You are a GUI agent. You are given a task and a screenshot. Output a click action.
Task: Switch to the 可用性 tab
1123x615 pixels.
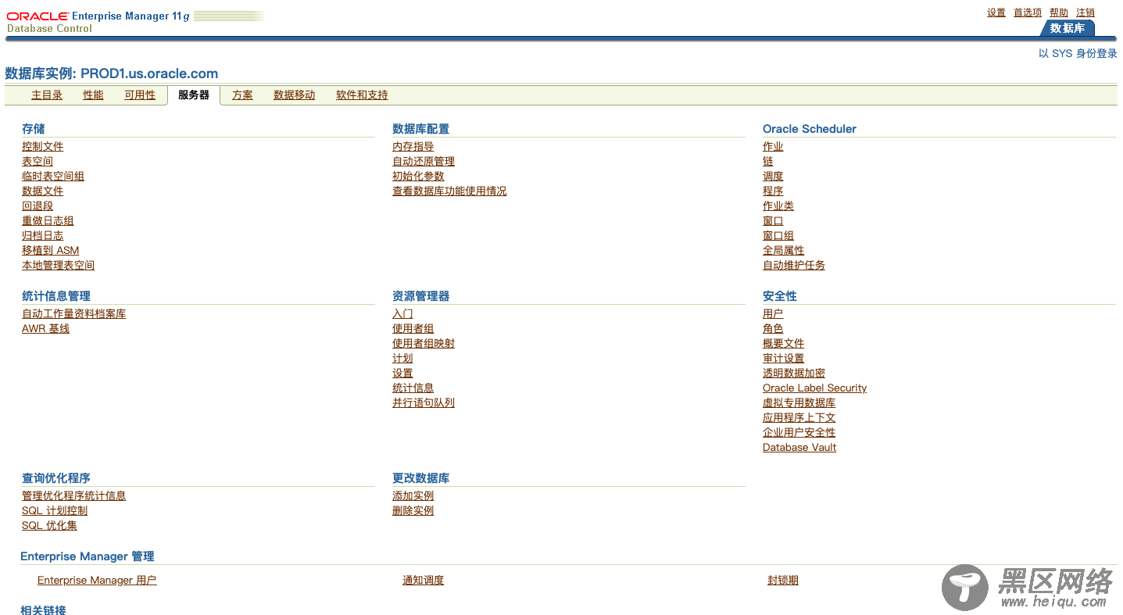coord(140,95)
